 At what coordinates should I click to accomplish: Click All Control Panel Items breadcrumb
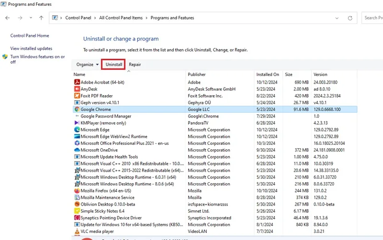121,18
